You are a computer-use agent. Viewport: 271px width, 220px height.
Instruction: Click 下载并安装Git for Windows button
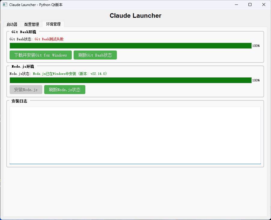point(41,55)
